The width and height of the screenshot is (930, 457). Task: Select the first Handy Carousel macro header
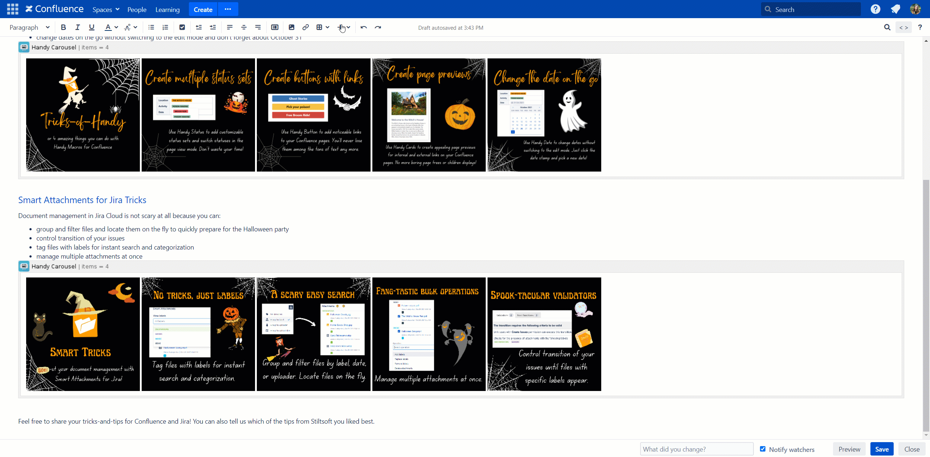461,47
